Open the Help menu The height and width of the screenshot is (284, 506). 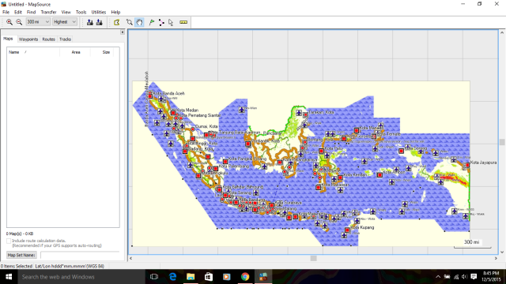(x=115, y=12)
